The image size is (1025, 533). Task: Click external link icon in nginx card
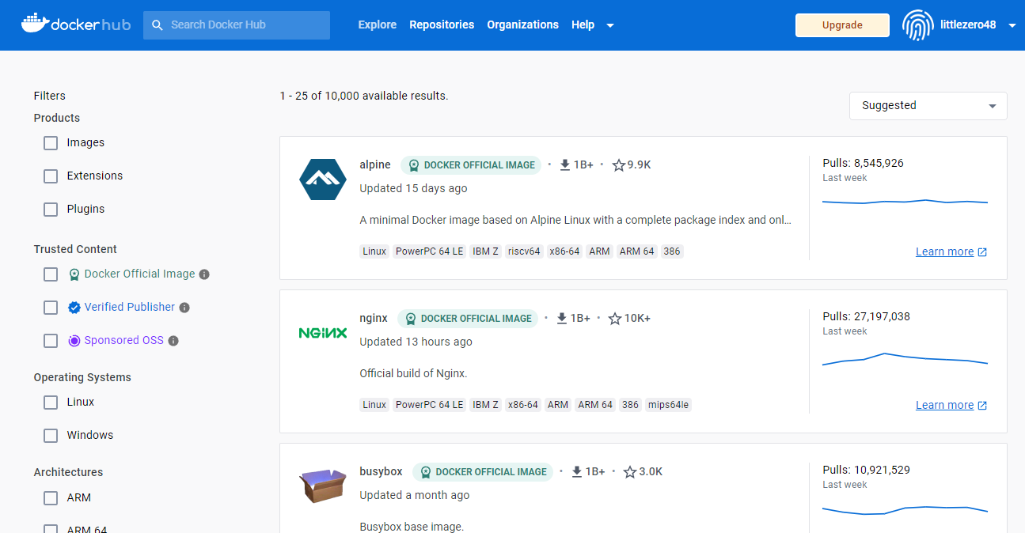(982, 406)
